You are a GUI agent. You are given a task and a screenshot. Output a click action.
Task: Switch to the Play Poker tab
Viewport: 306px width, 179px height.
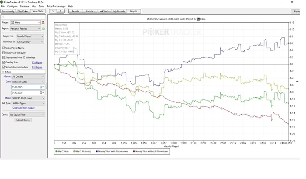[x=23, y=11]
